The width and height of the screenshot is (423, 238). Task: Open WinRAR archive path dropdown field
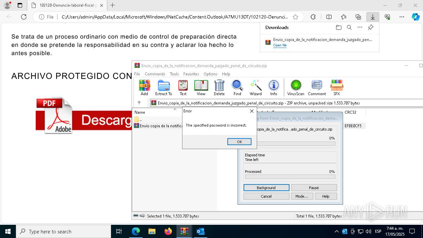pyautogui.click(x=286, y=103)
